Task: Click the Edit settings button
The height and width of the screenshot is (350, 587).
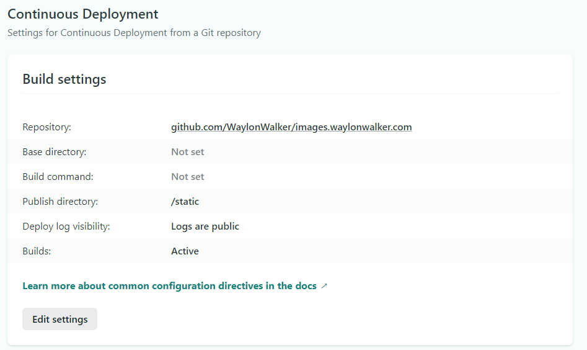Action: pos(60,319)
